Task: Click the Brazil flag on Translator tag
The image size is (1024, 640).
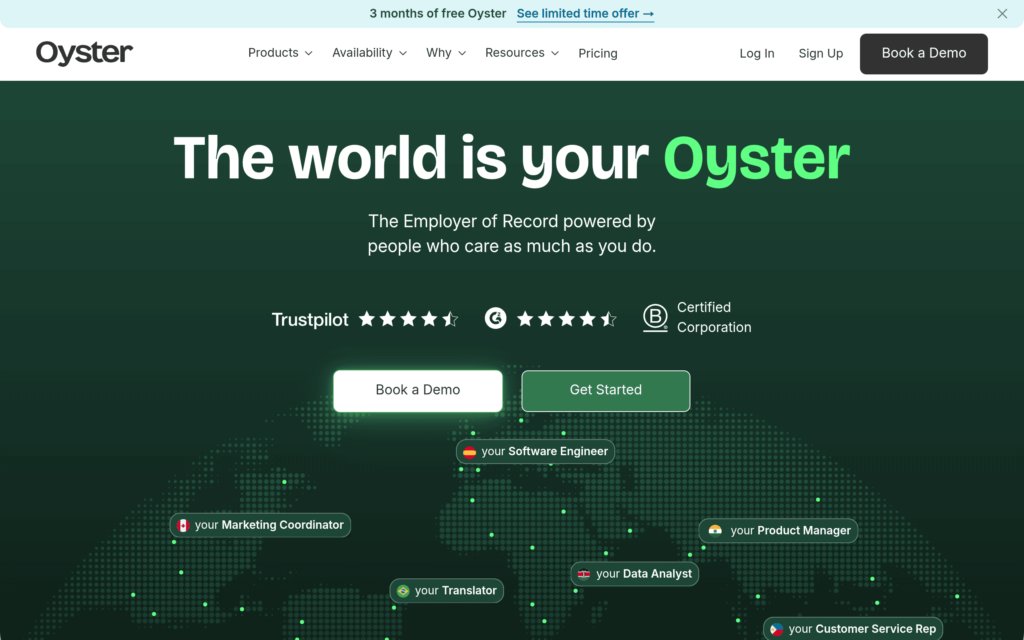Action: (403, 591)
